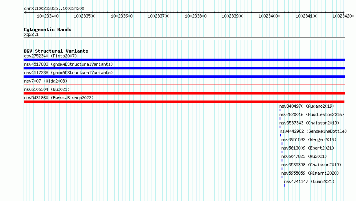
Task: Click the chrX:100233335..100234200 range label
Action: click(54, 8)
